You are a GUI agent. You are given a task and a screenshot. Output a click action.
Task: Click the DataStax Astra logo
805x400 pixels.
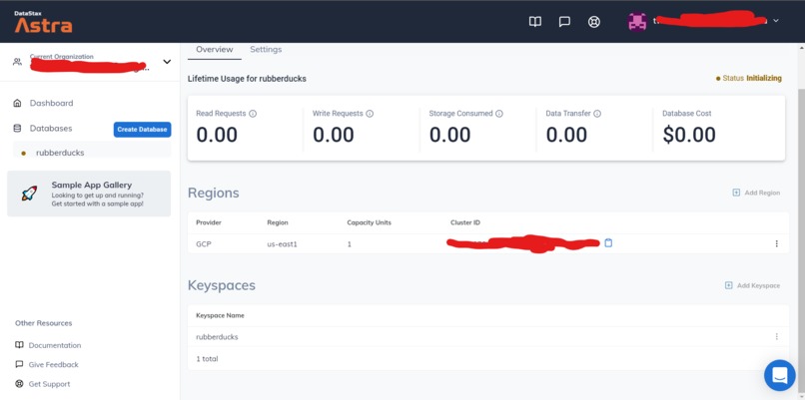click(43, 22)
